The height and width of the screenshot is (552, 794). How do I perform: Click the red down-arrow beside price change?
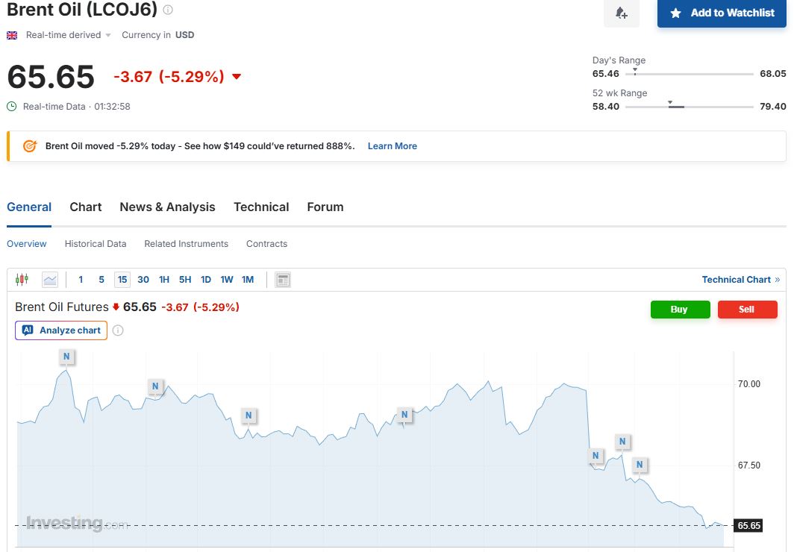pyautogui.click(x=237, y=77)
